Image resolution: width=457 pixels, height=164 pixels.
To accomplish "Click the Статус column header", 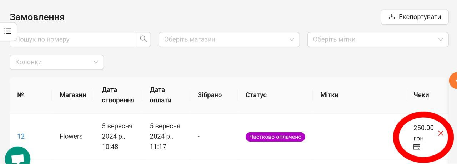I will 256,95.
